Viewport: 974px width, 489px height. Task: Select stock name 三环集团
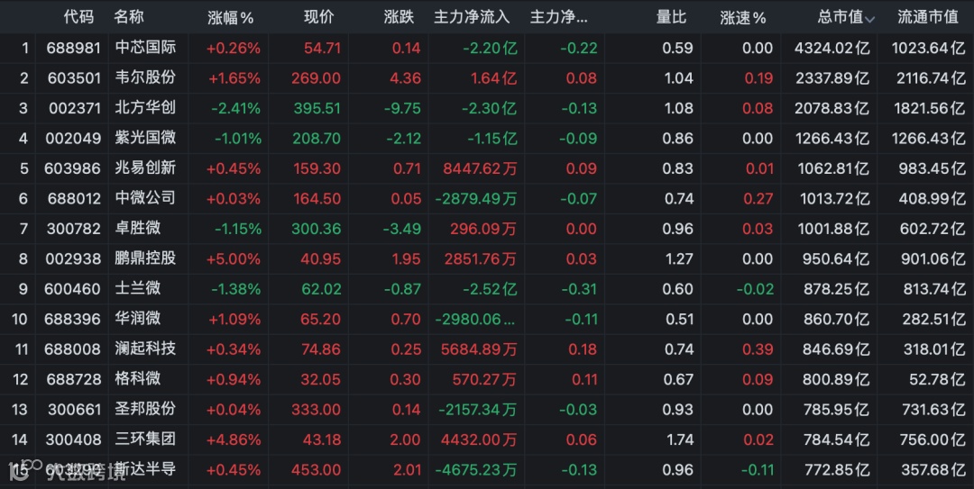[x=145, y=439]
